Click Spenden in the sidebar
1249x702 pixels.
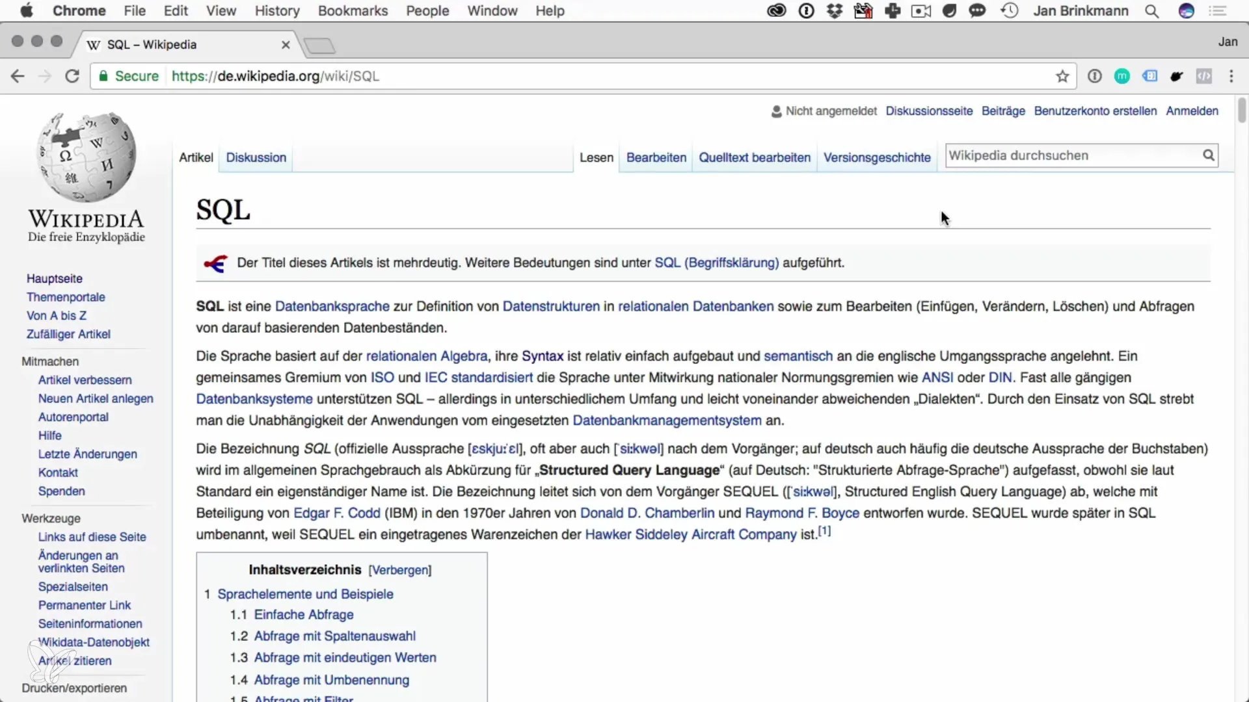[62, 491]
